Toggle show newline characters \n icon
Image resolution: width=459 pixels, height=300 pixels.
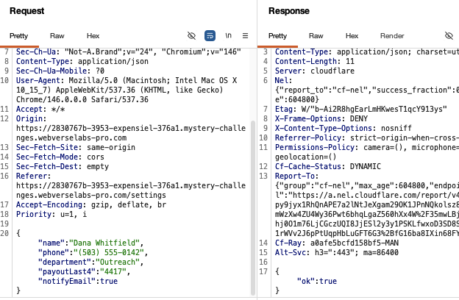(x=228, y=36)
